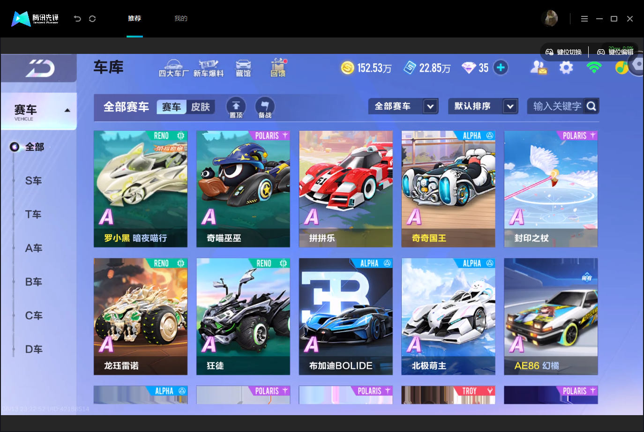The width and height of the screenshot is (644, 432).
Task: Open friends and mail icon
Action: 539,68
